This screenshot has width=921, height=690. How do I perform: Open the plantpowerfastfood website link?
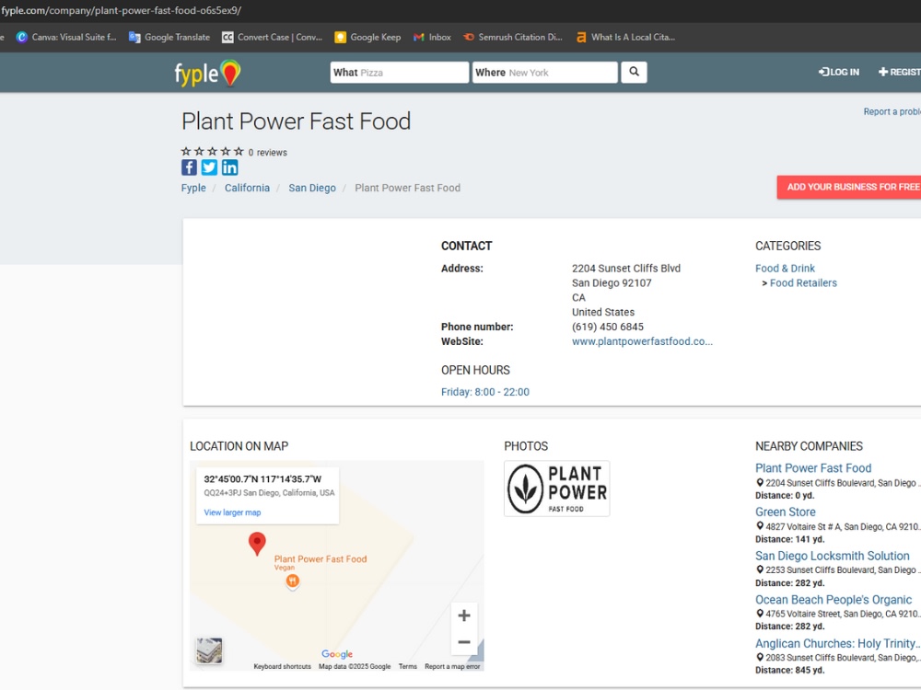tap(642, 341)
